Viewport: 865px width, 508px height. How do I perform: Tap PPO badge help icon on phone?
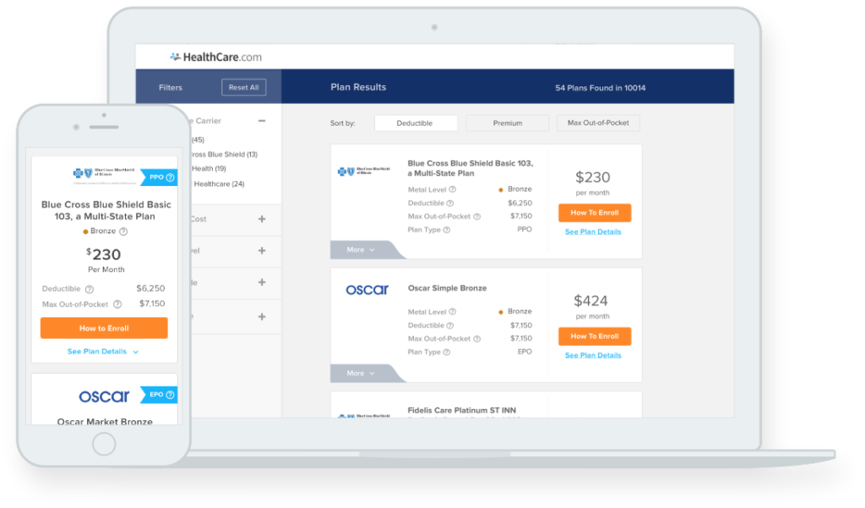[171, 178]
